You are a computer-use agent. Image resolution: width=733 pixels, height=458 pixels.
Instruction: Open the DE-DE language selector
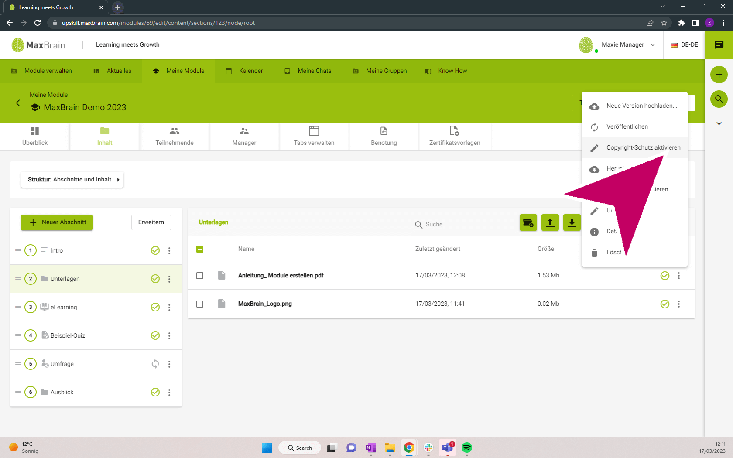pos(684,45)
